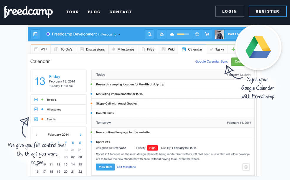
Task: Click the 'Tomorrow' section header
Action: 103,123
